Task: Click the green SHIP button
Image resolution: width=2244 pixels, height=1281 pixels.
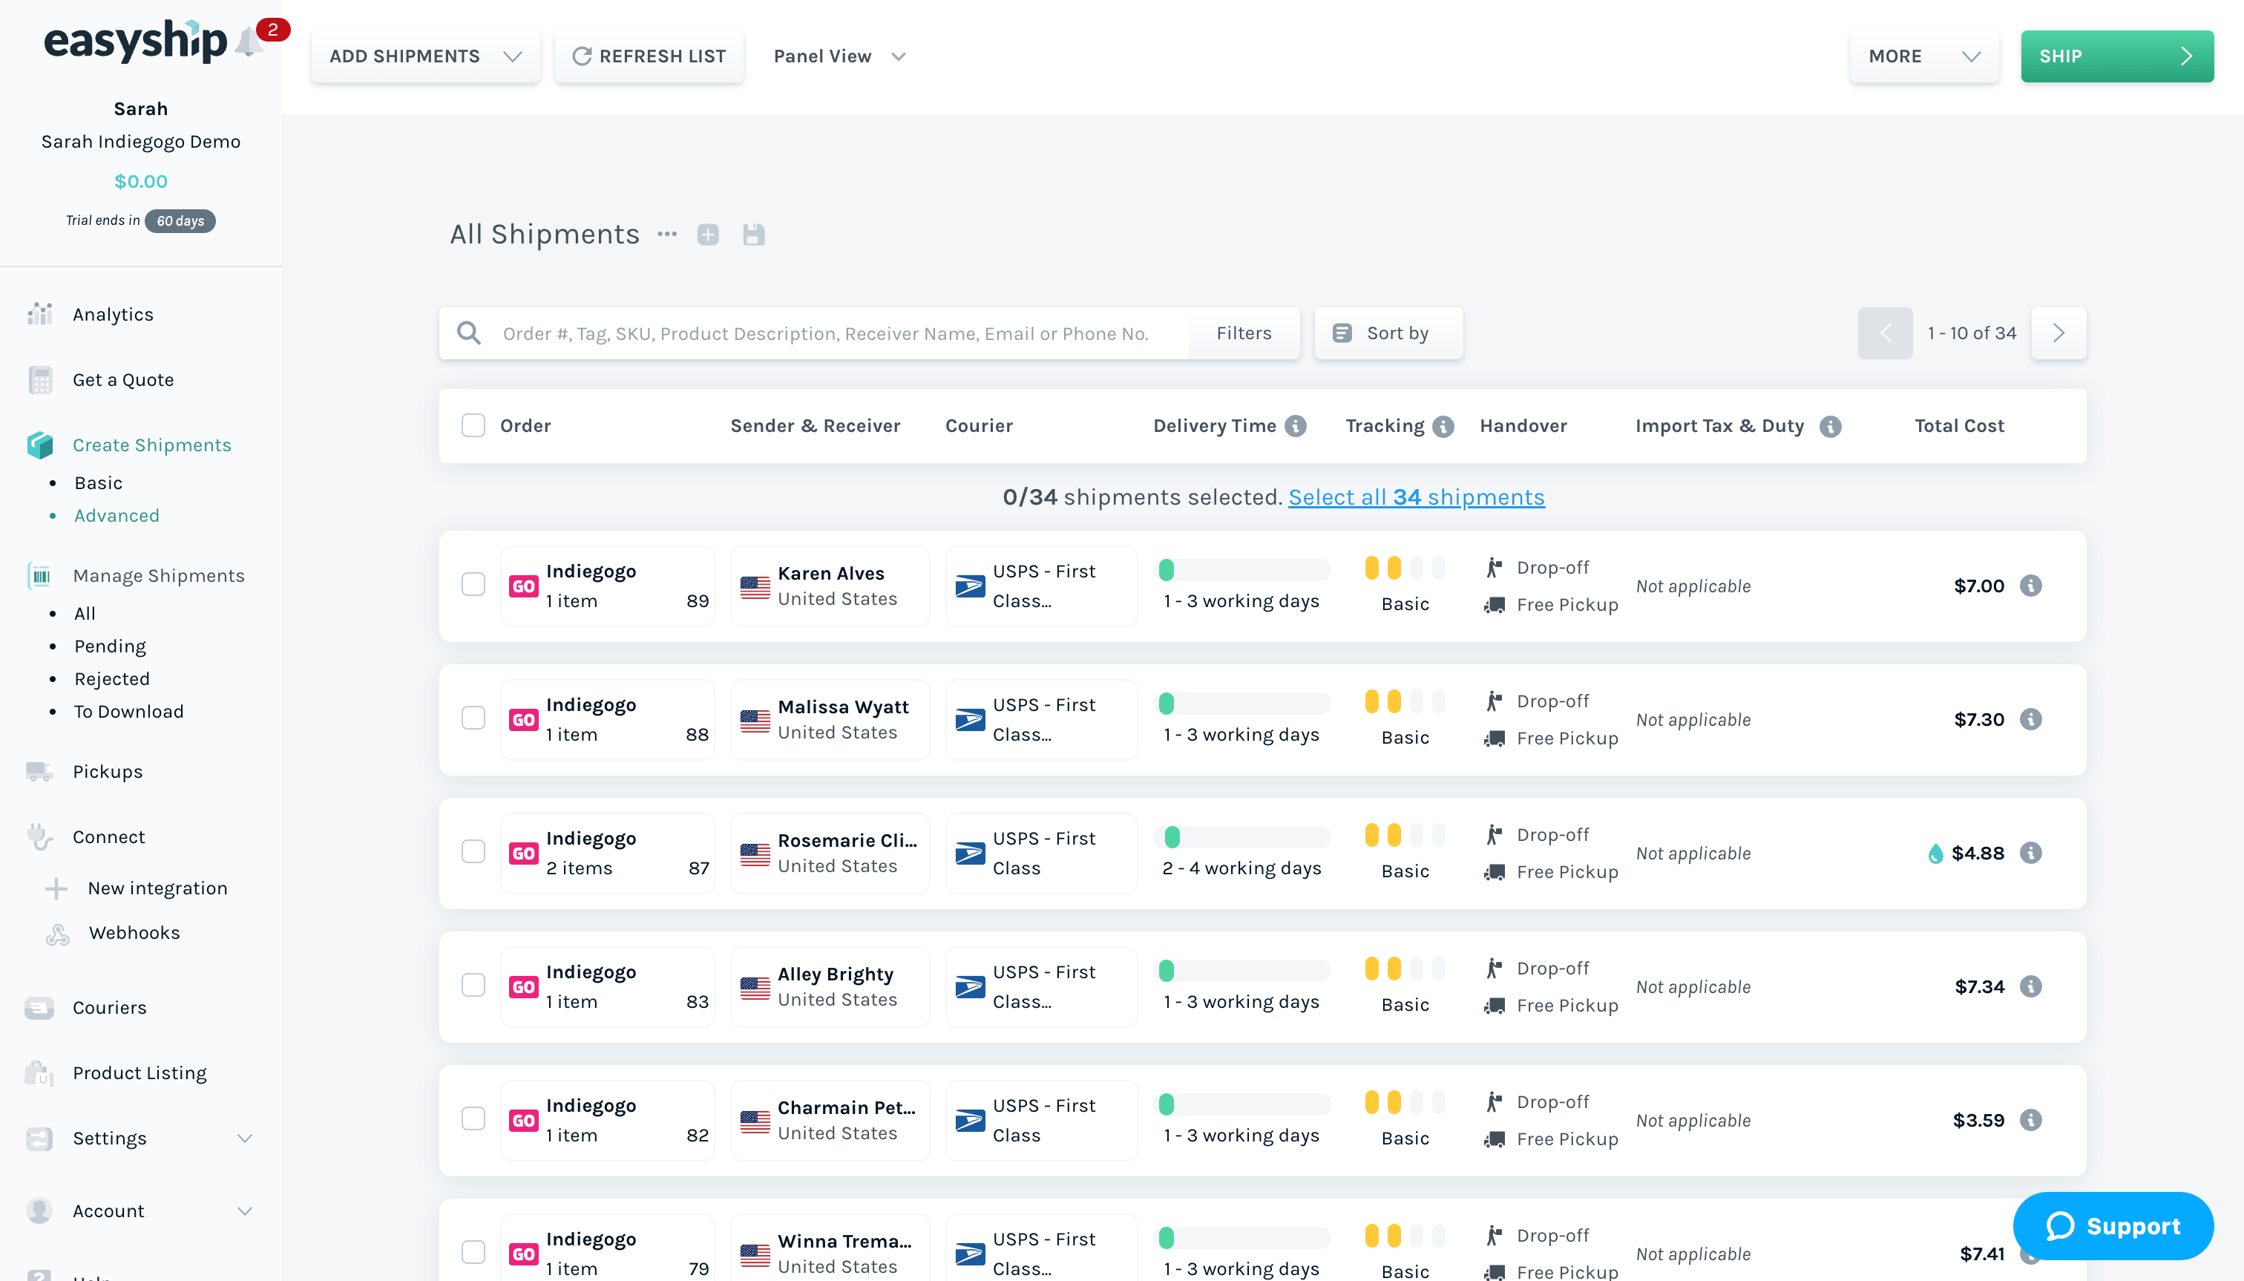Action: [2117, 56]
